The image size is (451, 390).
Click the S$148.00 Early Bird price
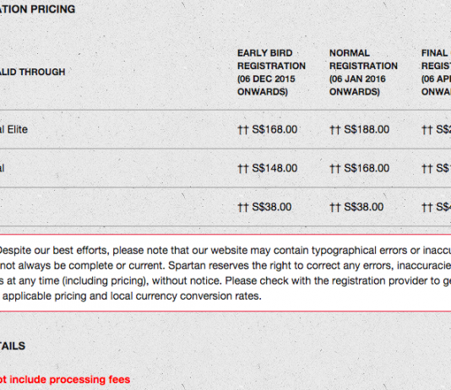274,168
